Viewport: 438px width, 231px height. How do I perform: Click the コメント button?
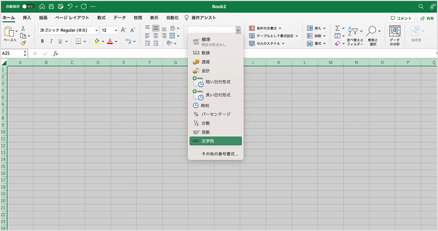click(401, 18)
